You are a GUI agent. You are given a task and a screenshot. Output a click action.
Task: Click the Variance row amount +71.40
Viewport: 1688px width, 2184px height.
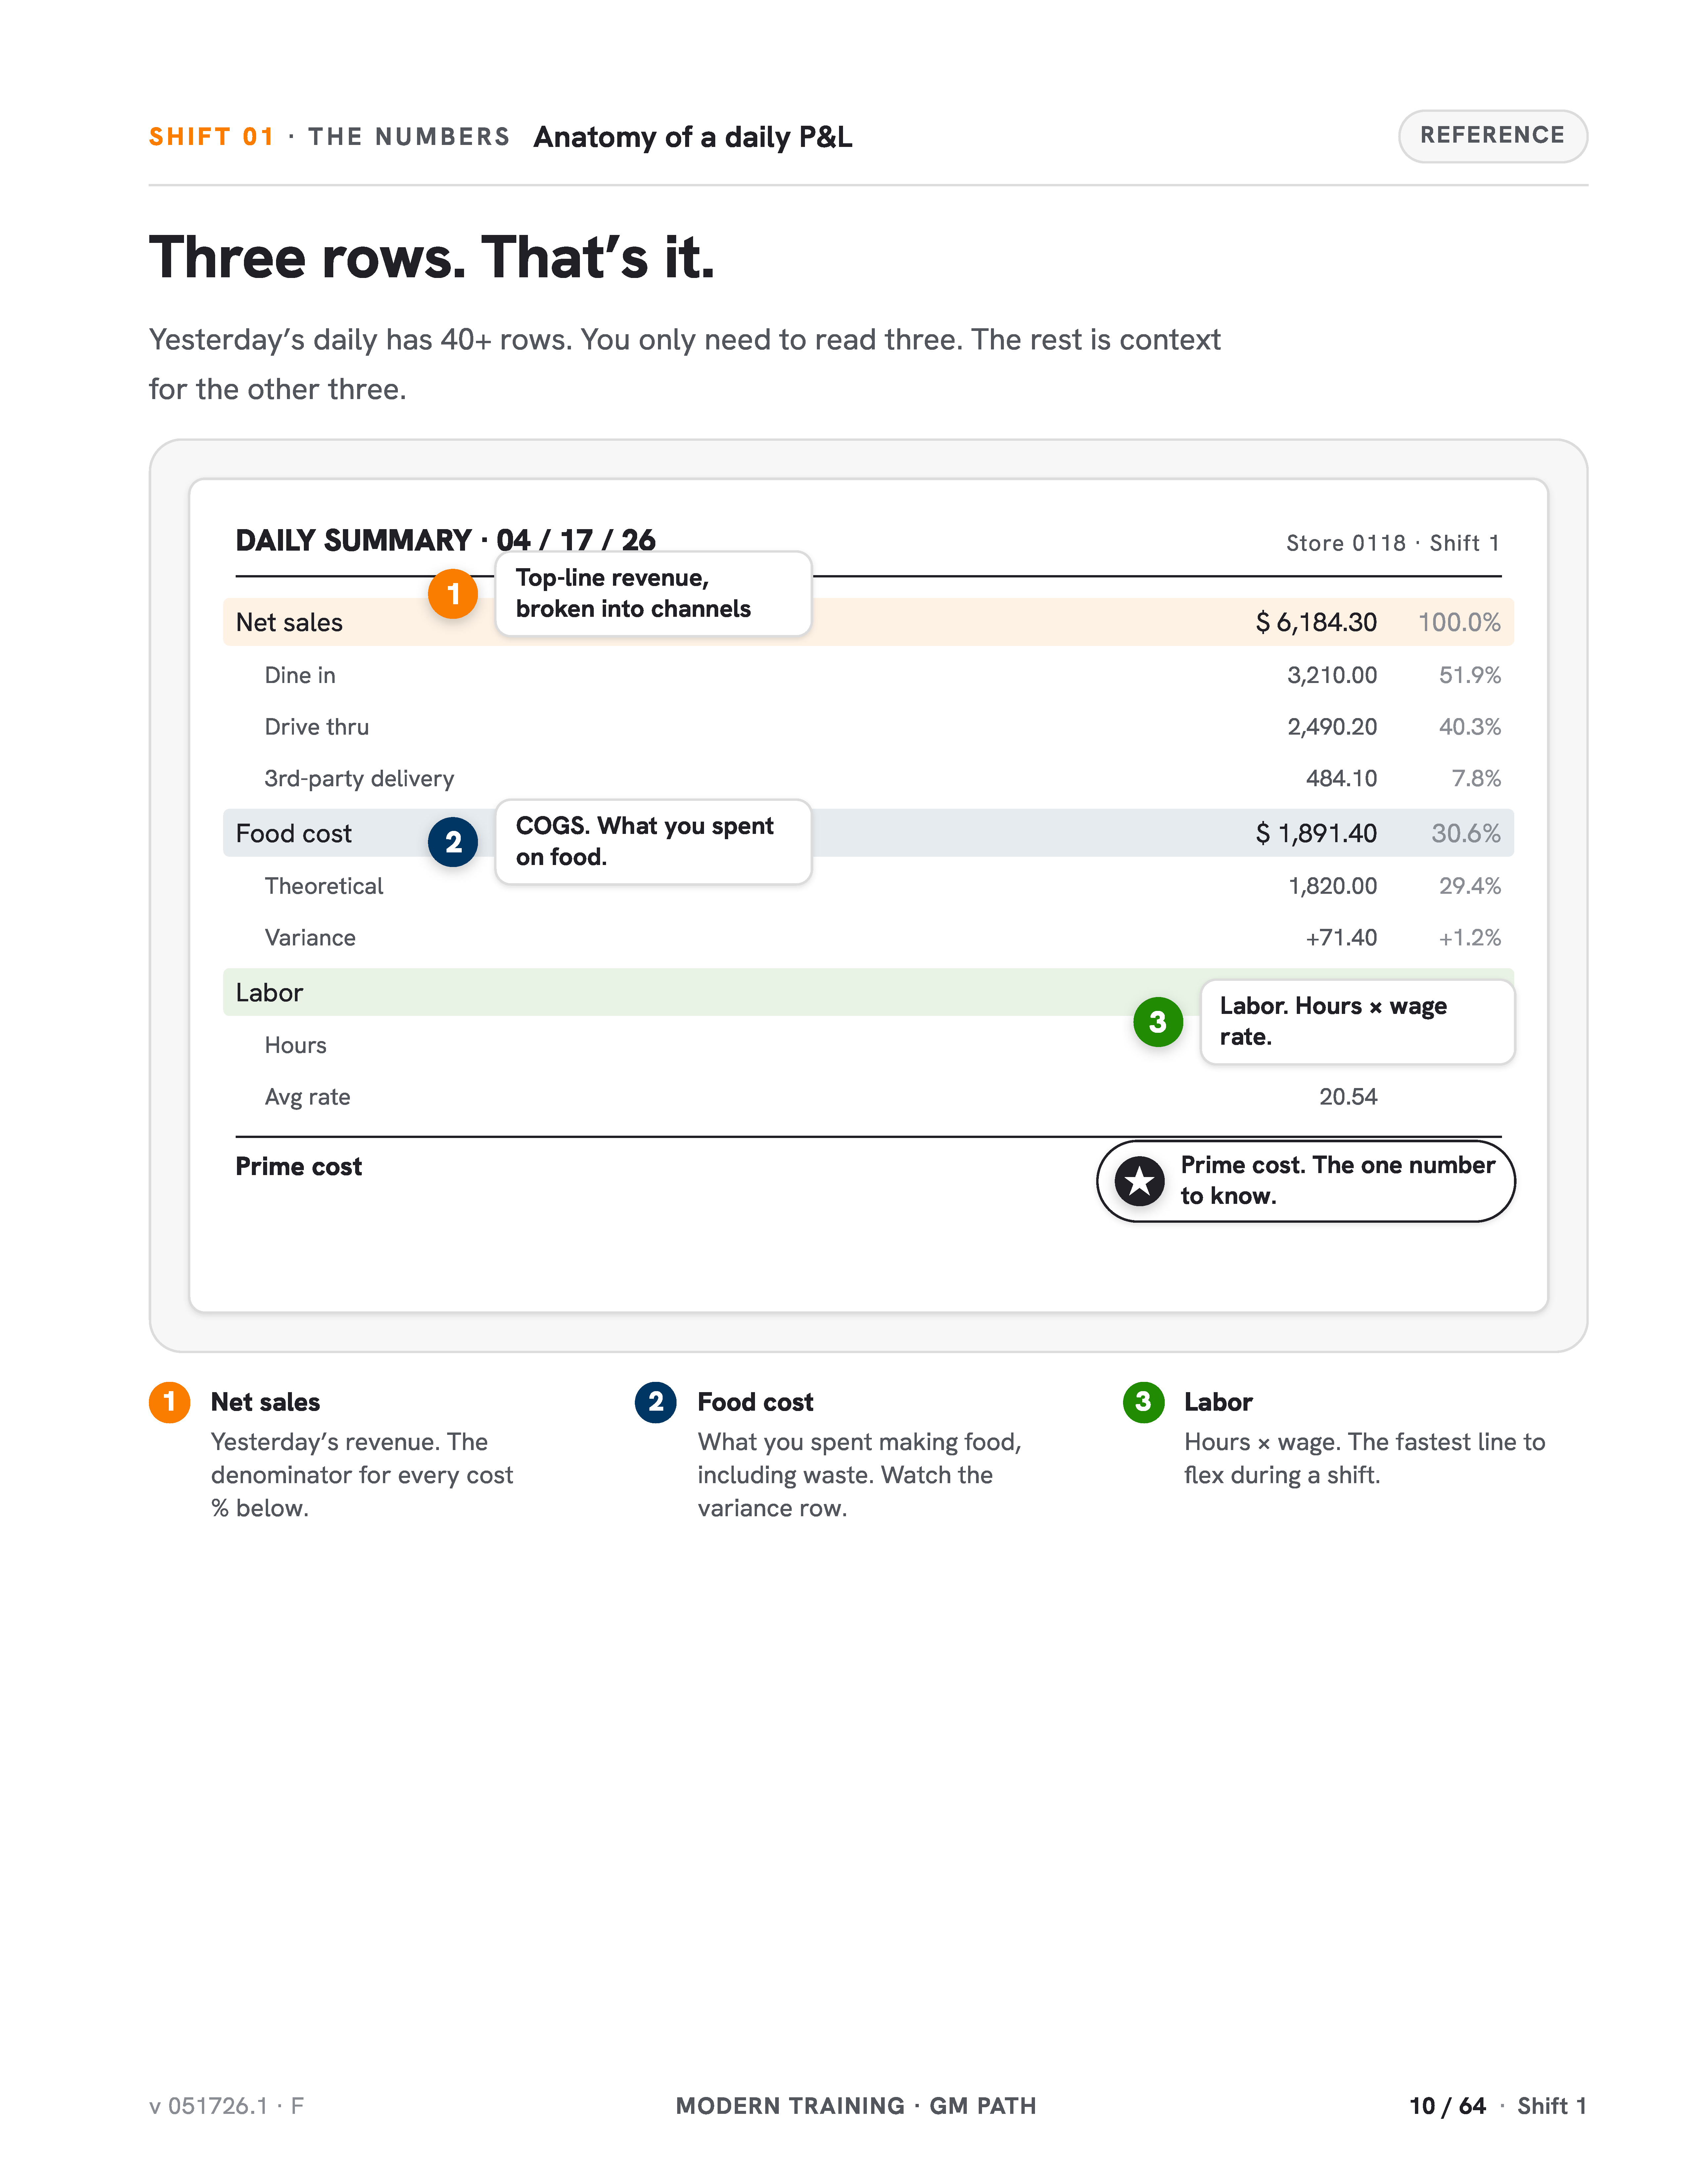tap(1341, 938)
